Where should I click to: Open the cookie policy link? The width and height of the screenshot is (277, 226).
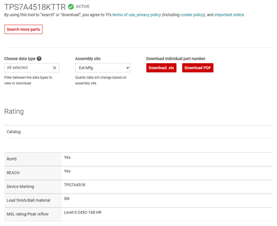192,15
